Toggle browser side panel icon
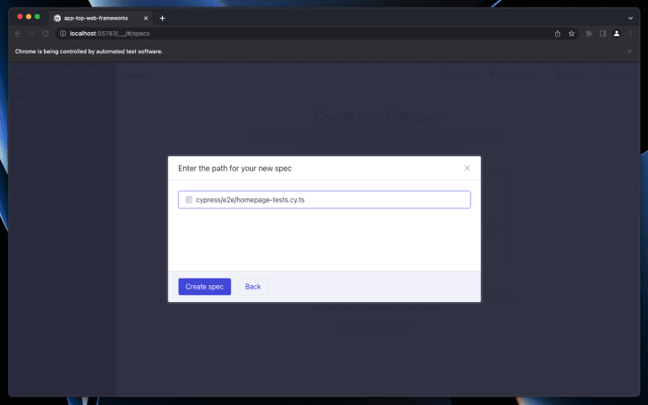 click(x=602, y=34)
